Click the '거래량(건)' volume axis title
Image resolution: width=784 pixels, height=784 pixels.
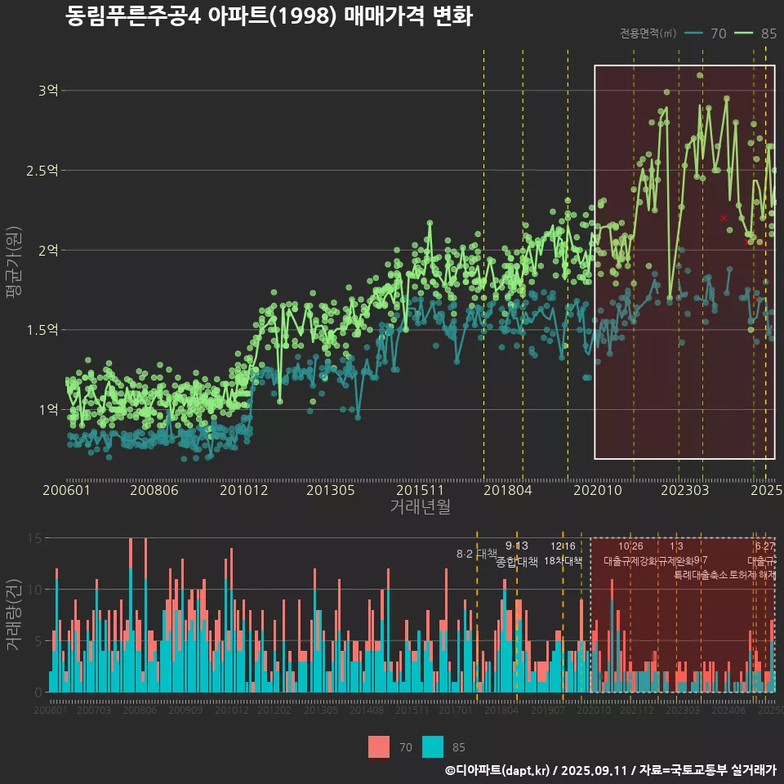point(14,614)
